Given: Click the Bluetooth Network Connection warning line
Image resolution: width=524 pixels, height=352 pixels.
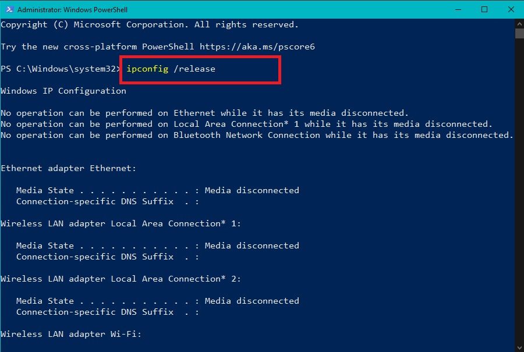Looking at the screenshot, I should pyautogui.click(x=256, y=134).
